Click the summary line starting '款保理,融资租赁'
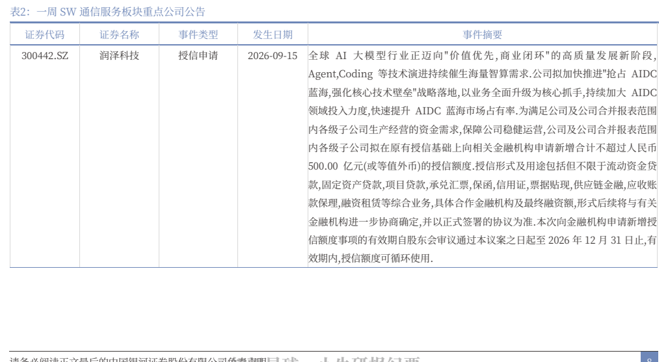This screenshot has width=668, height=362. [x=482, y=203]
